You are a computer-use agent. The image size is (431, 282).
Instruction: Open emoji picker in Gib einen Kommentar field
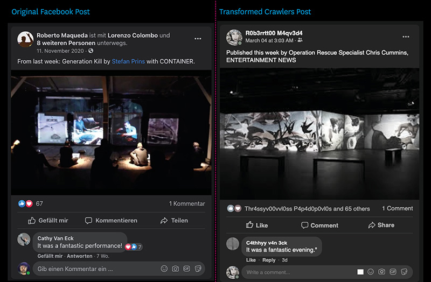point(164,269)
